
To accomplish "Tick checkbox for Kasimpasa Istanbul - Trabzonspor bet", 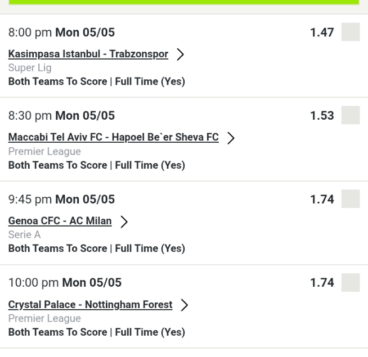I will click(x=351, y=32).
